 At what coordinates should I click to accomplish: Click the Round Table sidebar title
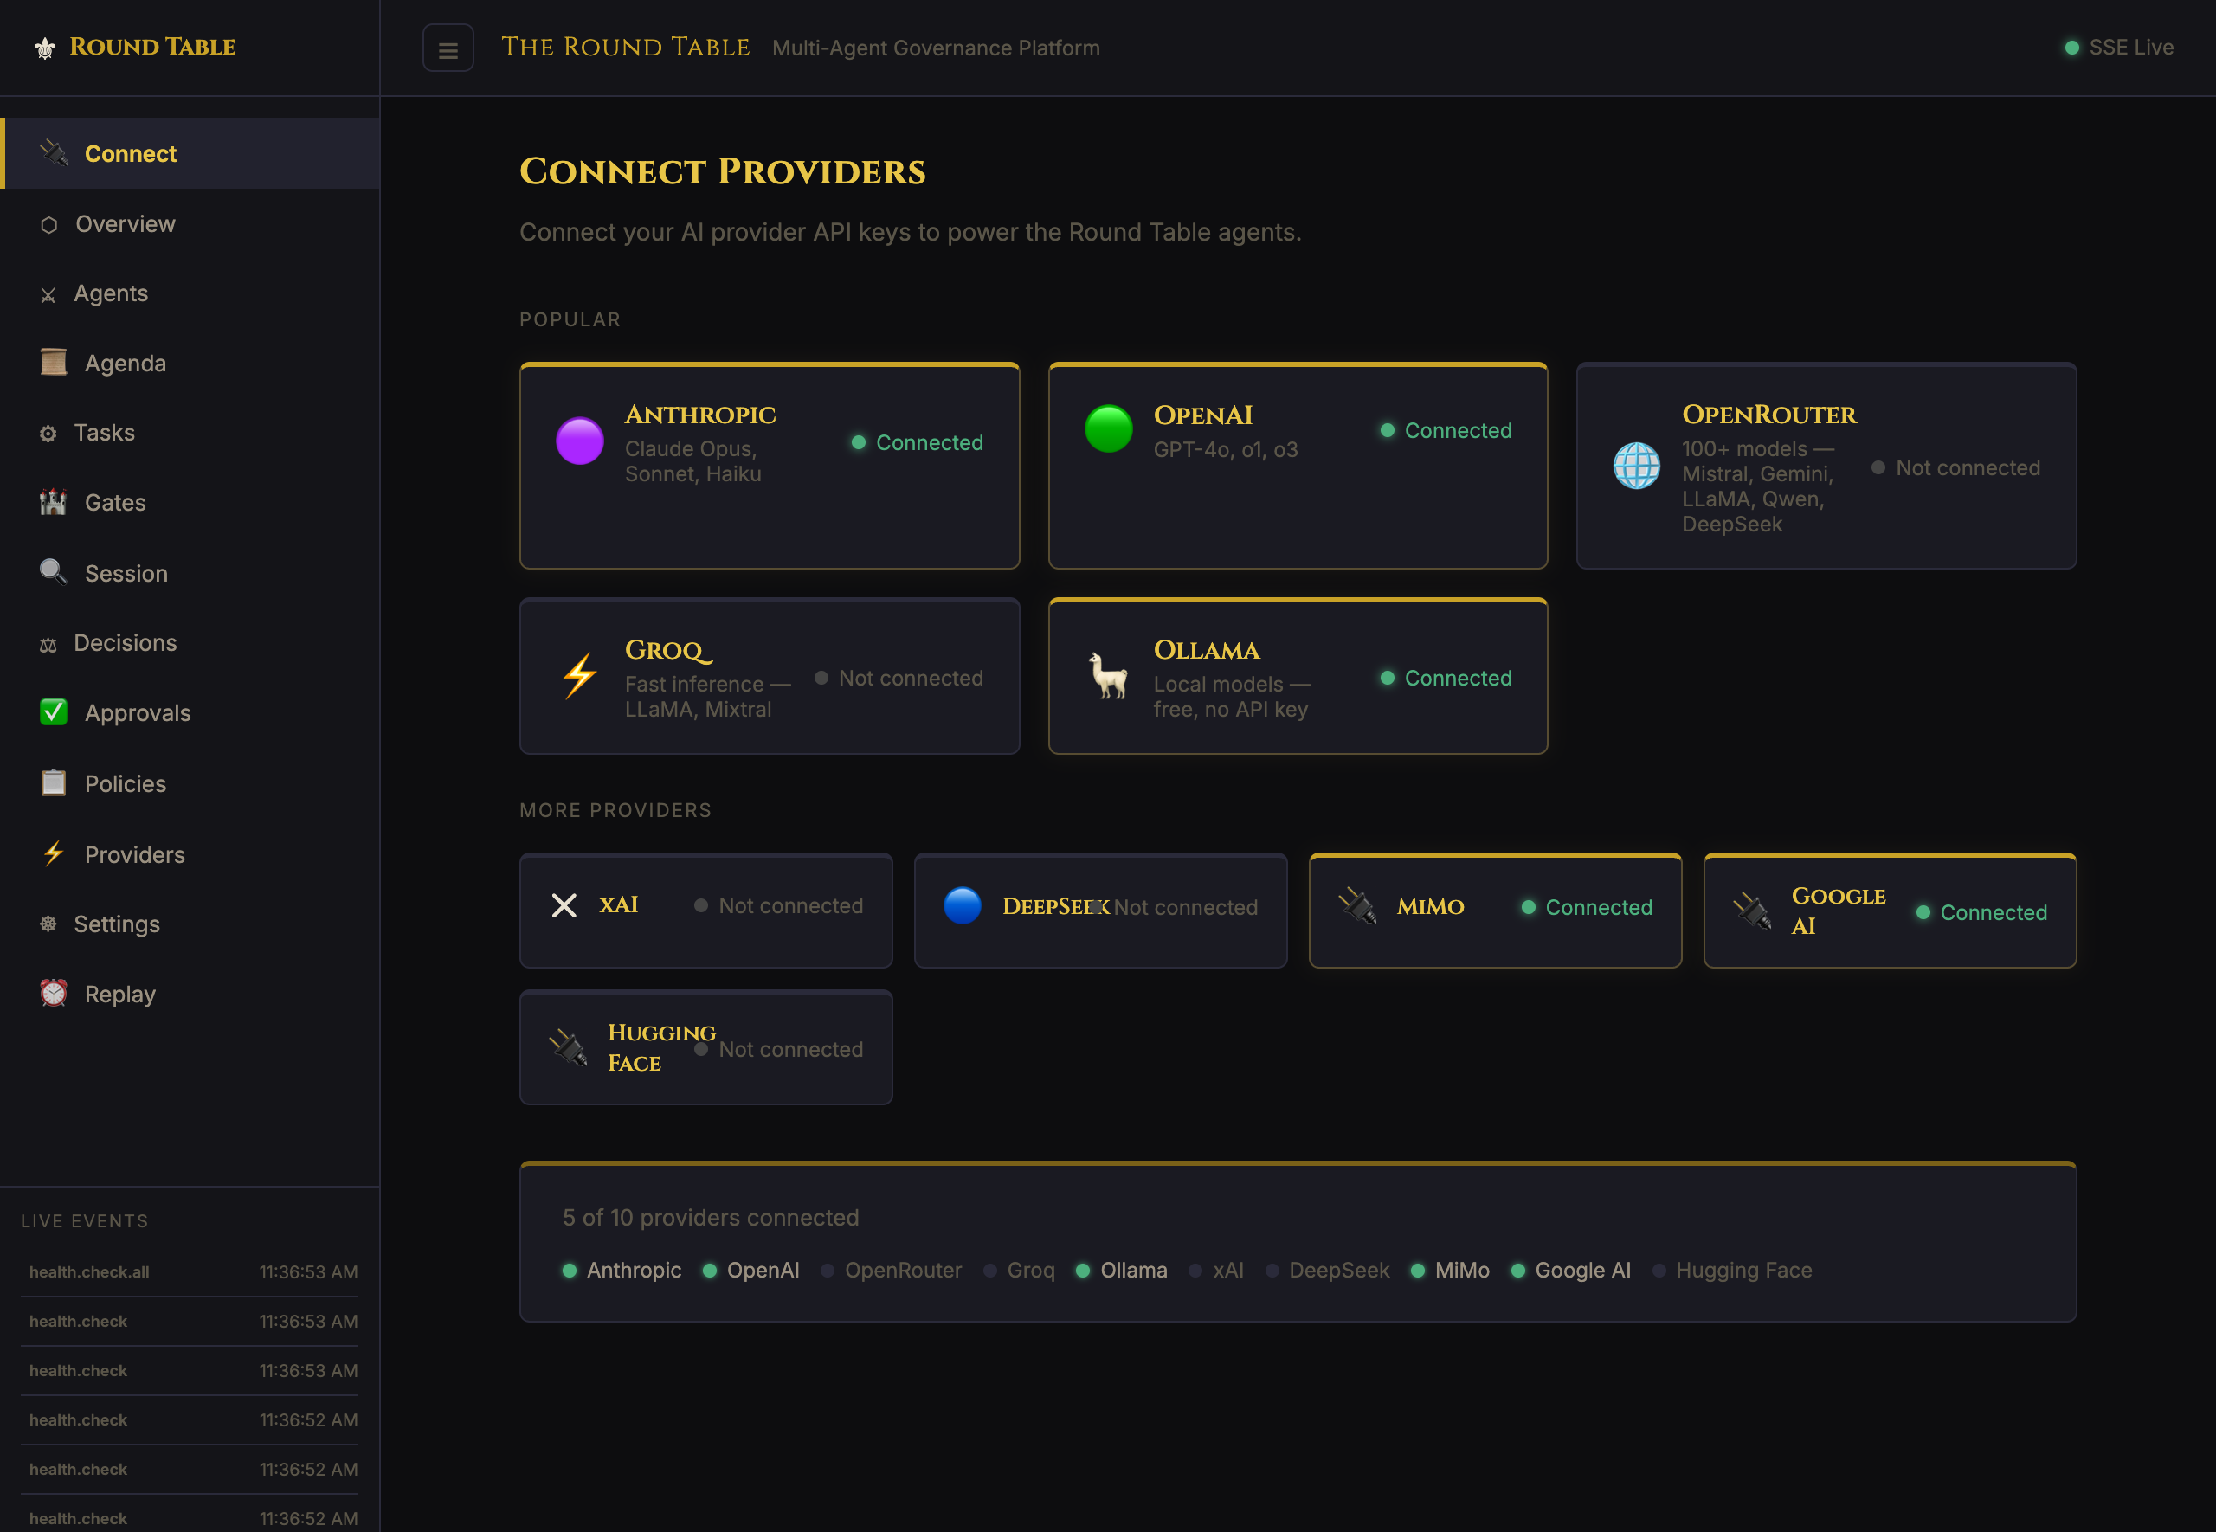[152, 47]
